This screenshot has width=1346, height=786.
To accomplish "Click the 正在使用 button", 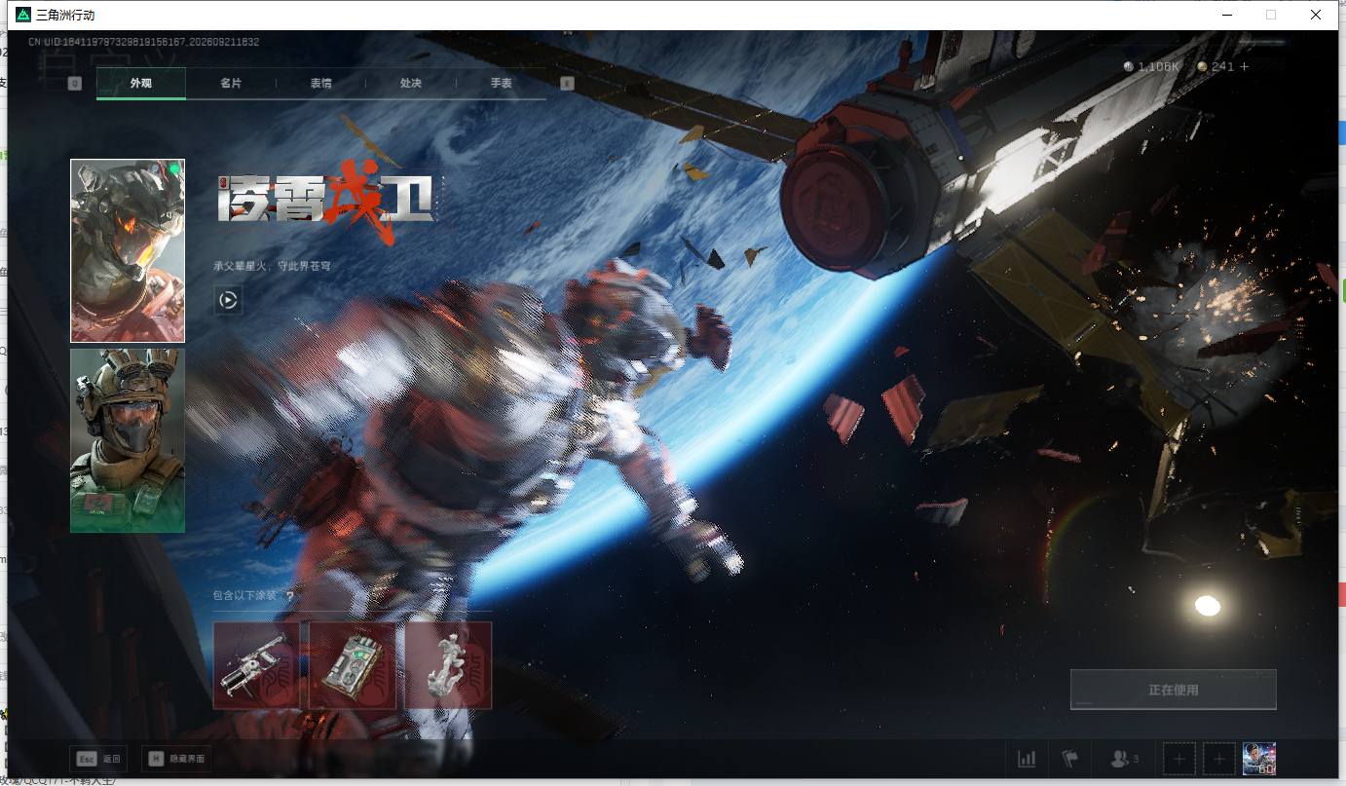I will pyautogui.click(x=1173, y=690).
